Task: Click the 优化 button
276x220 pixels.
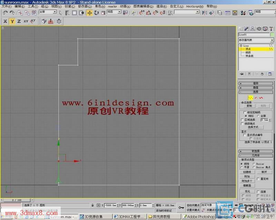Action: (247, 191)
